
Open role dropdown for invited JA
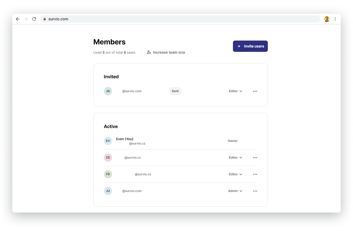tap(236, 91)
